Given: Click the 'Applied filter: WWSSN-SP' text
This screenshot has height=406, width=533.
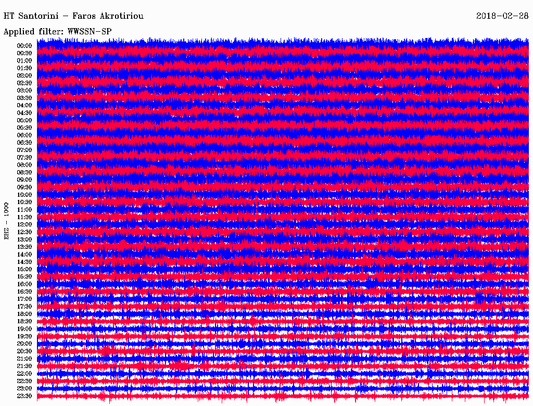Looking at the screenshot, I should click(57, 32).
